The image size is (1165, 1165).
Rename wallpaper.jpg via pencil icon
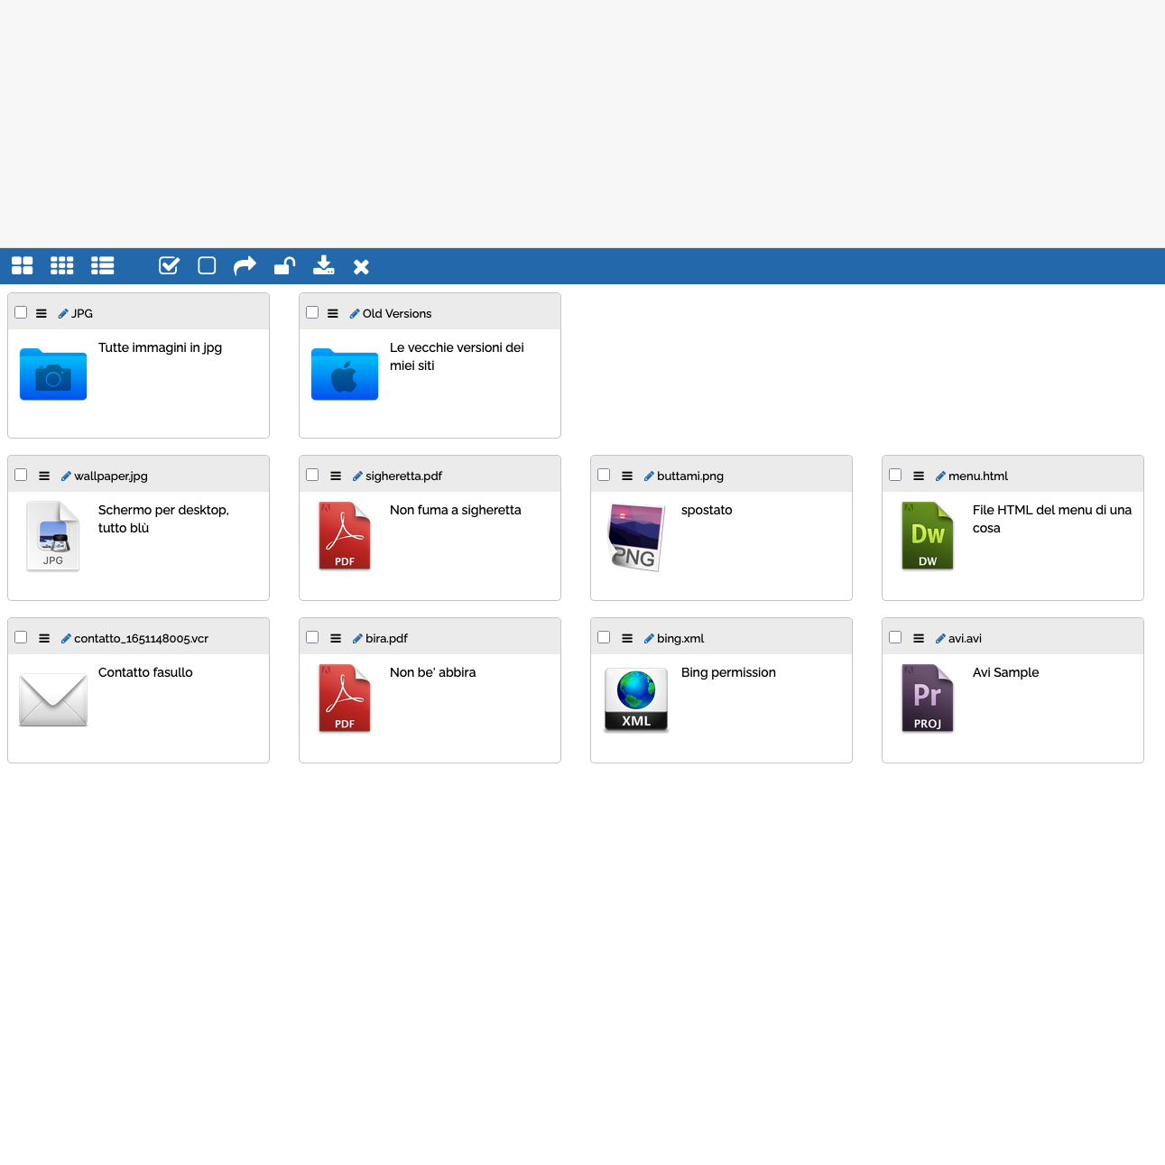coord(66,476)
